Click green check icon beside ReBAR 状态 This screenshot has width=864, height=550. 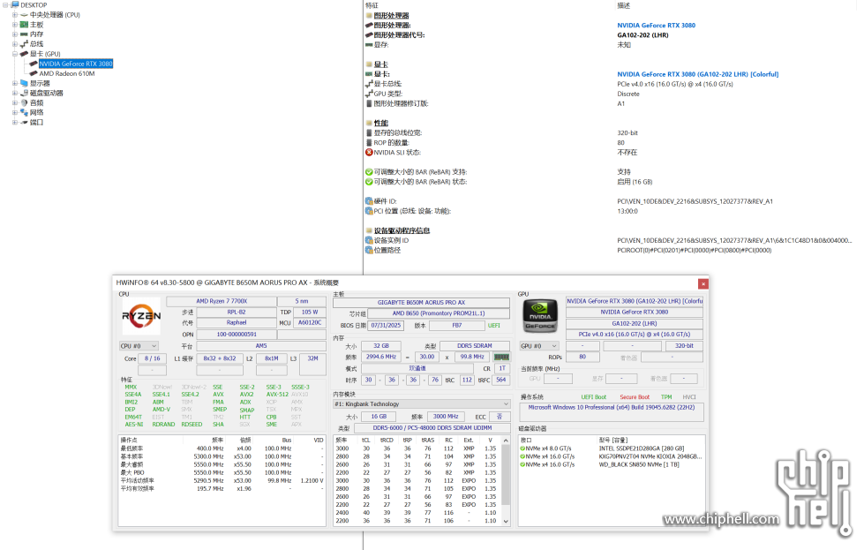(369, 182)
